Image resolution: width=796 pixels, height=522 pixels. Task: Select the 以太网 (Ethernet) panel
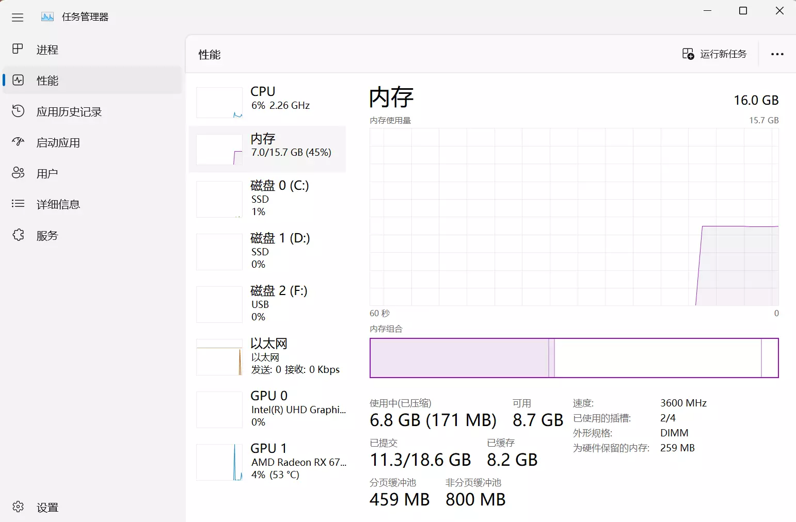pyautogui.click(x=268, y=356)
